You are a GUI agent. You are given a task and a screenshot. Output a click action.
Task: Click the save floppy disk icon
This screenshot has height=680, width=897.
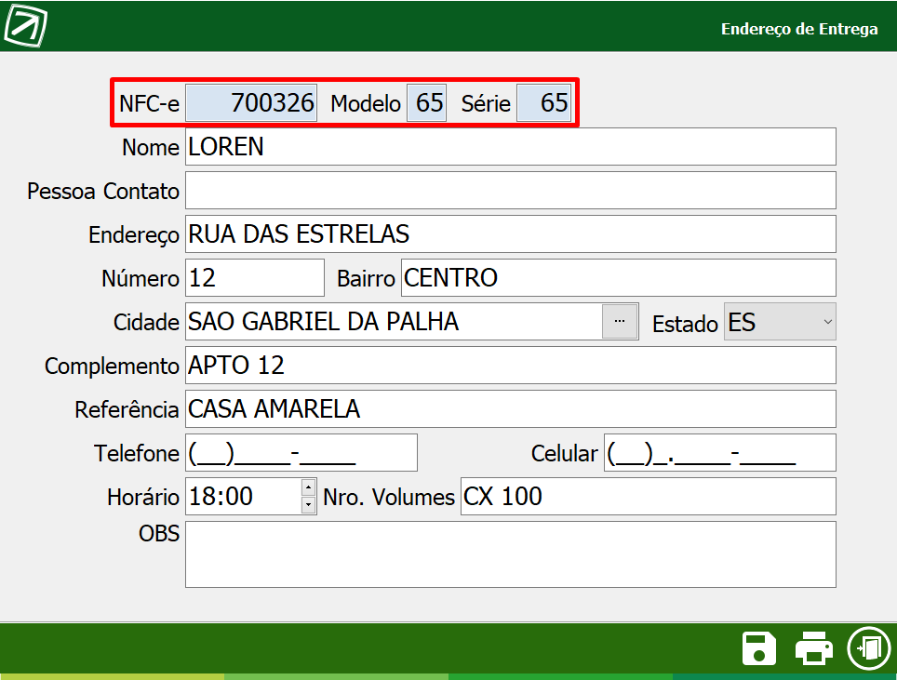click(758, 648)
